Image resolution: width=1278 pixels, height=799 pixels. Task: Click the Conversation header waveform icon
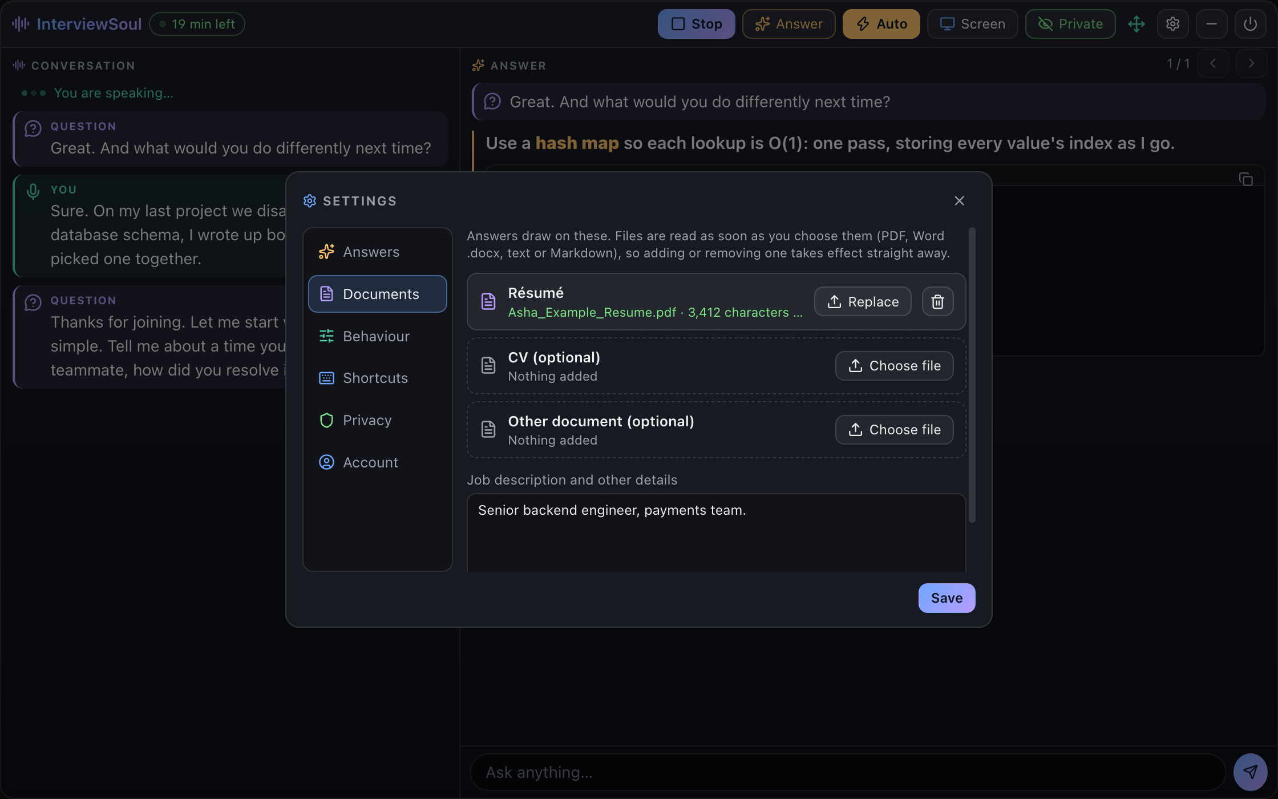click(19, 65)
